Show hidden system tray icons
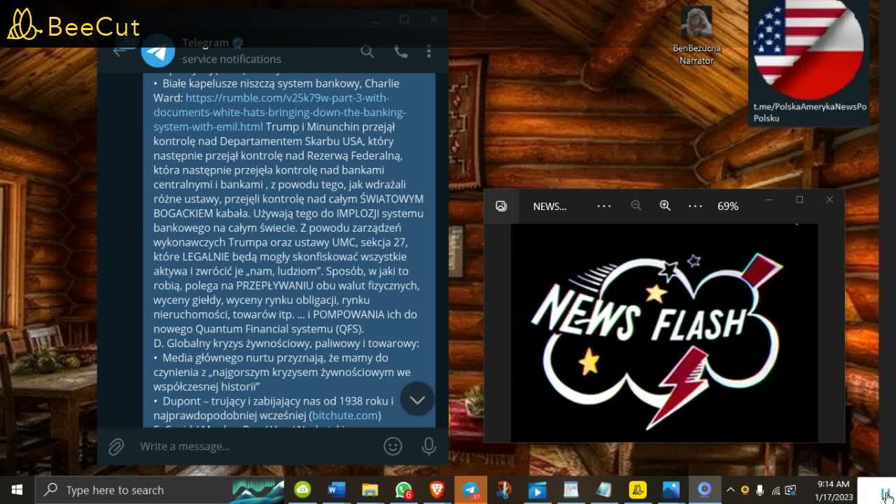 [x=730, y=490]
